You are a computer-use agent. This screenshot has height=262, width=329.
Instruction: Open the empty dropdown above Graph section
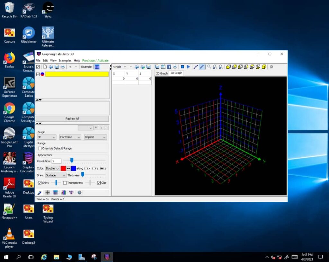(x=85, y=128)
